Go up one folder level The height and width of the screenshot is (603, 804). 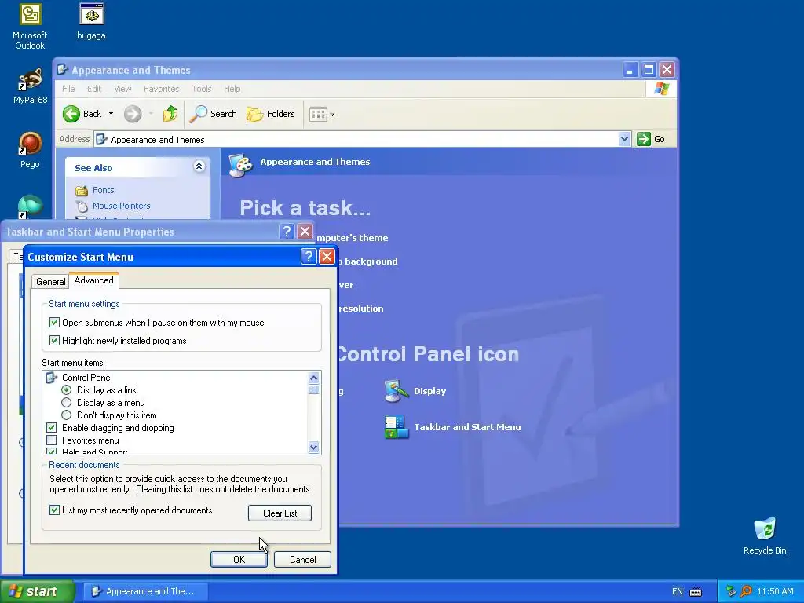click(x=170, y=114)
